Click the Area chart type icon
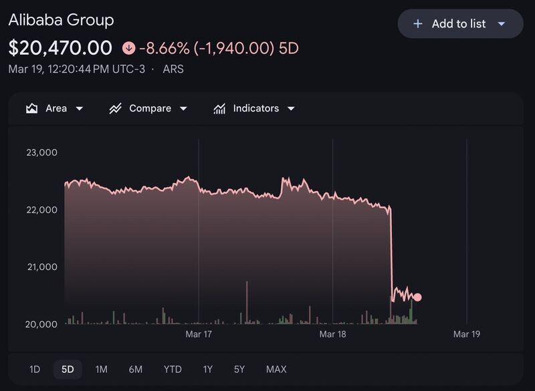Viewport: 535px width, 391px height. coord(31,108)
